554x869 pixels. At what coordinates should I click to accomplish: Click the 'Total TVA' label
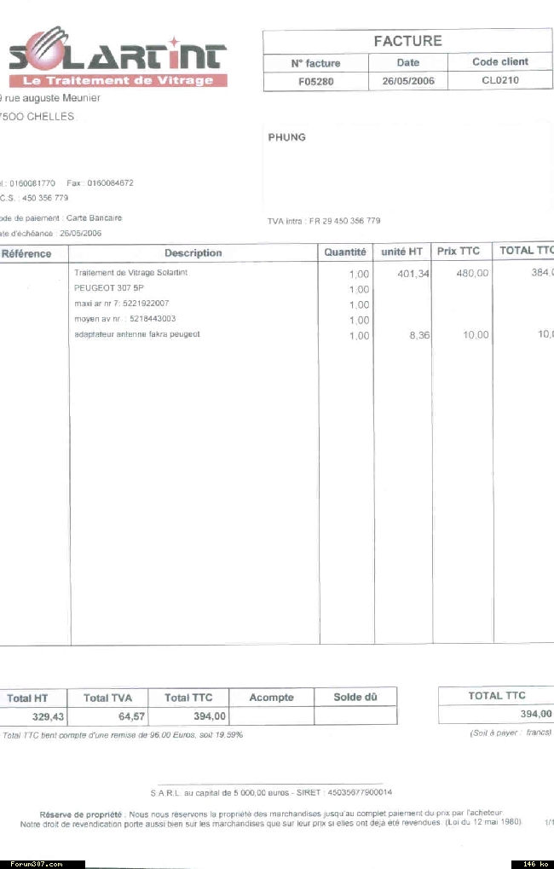(x=107, y=698)
